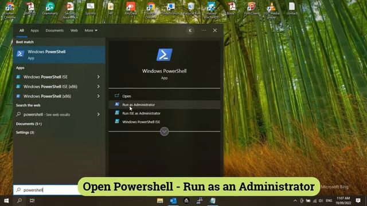Open the Book1 PDF desktop icon

coord(232,9)
